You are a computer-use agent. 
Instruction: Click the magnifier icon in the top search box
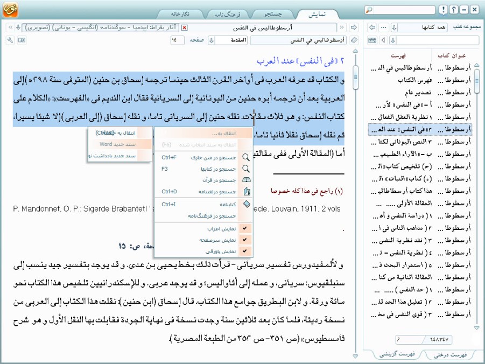point(369,10)
